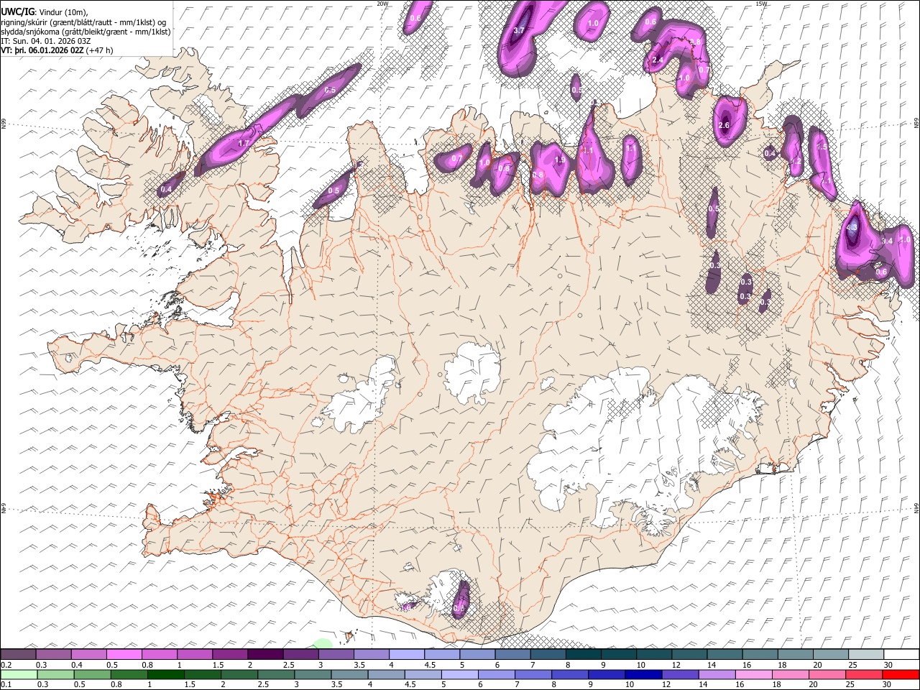Viewport: 920px width, 690px height.
Task: Click the valid time 'VT: þri. 06.01.2026 02Z (+47 h)'
Action: [x=56, y=50]
